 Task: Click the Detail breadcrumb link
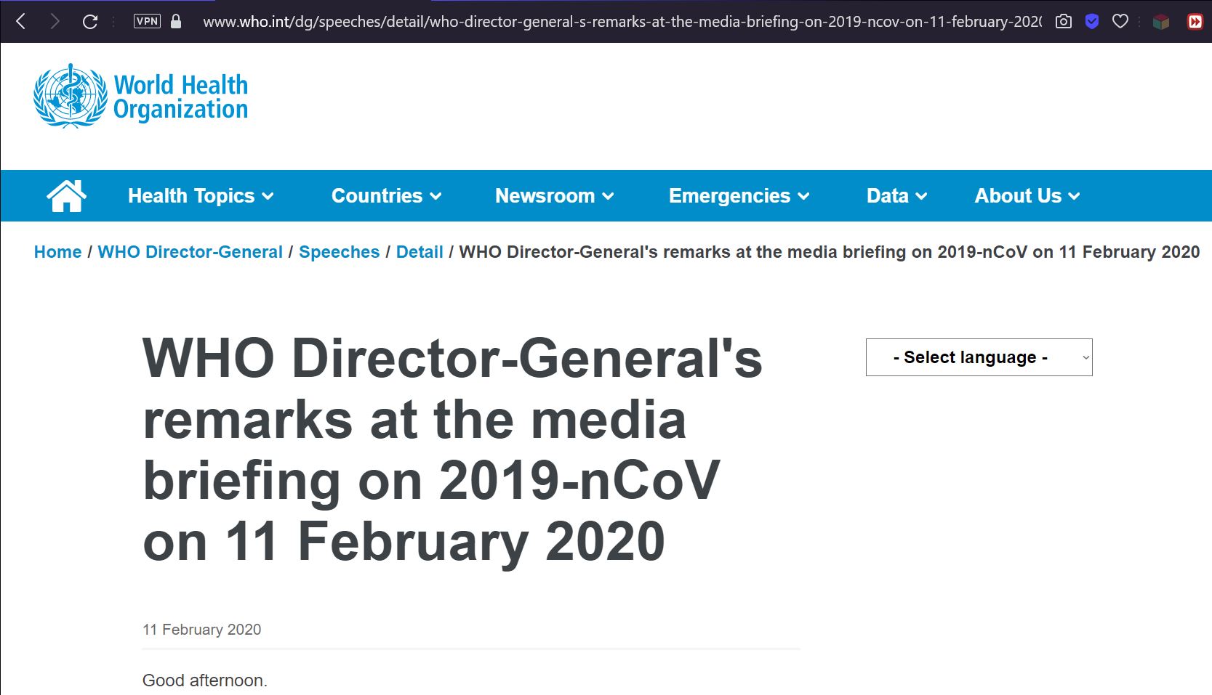pyautogui.click(x=420, y=252)
